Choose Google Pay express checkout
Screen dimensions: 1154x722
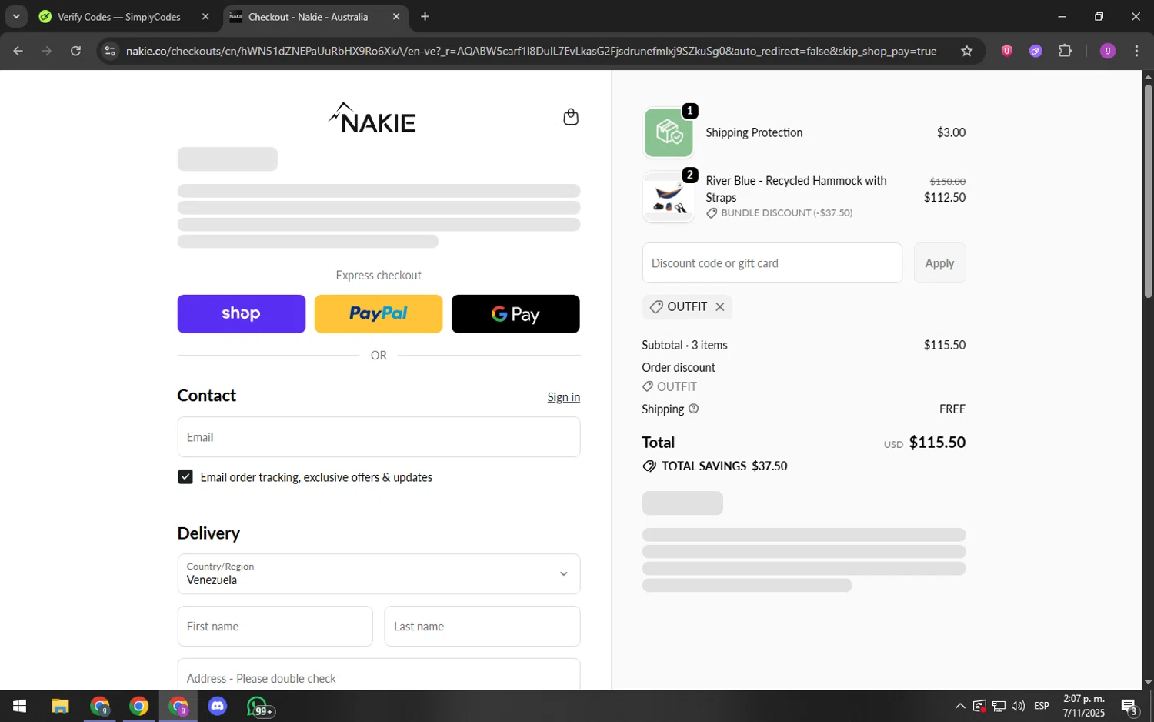click(x=515, y=314)
